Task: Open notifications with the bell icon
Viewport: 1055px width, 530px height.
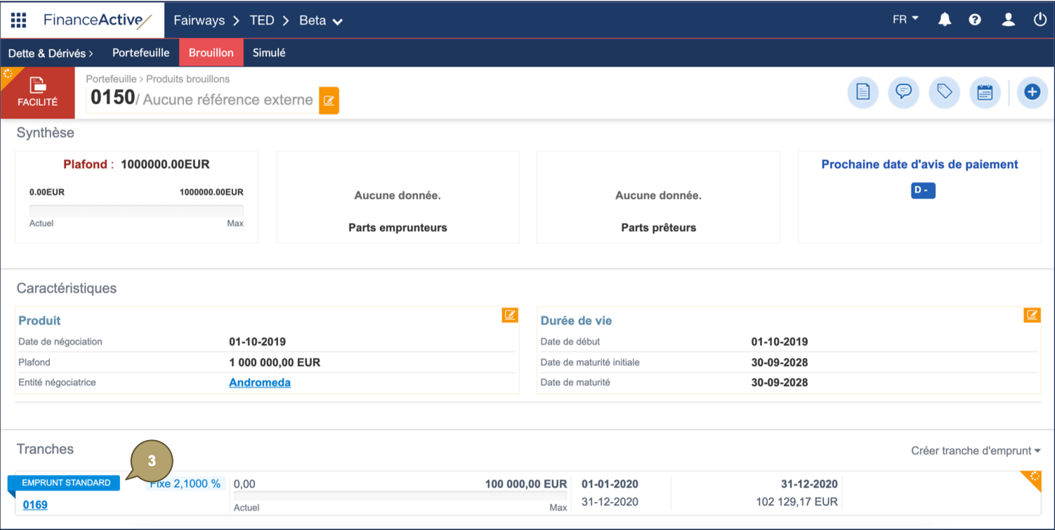Action: (944, 20)
